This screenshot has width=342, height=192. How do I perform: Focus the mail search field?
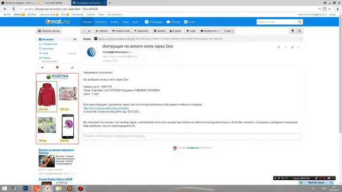click(275, 22)
